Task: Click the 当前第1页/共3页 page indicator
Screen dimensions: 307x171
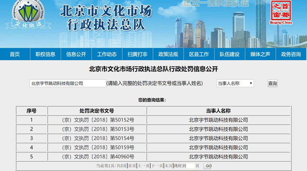Action: (x=111, y=166)
